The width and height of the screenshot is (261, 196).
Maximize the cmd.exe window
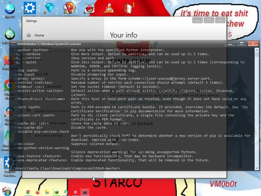coord(242,43)
